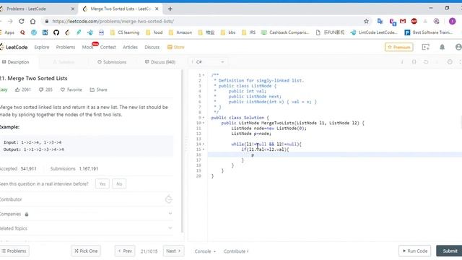
Task: Toggle Favorite for this problem
Action: pos(71,90)
